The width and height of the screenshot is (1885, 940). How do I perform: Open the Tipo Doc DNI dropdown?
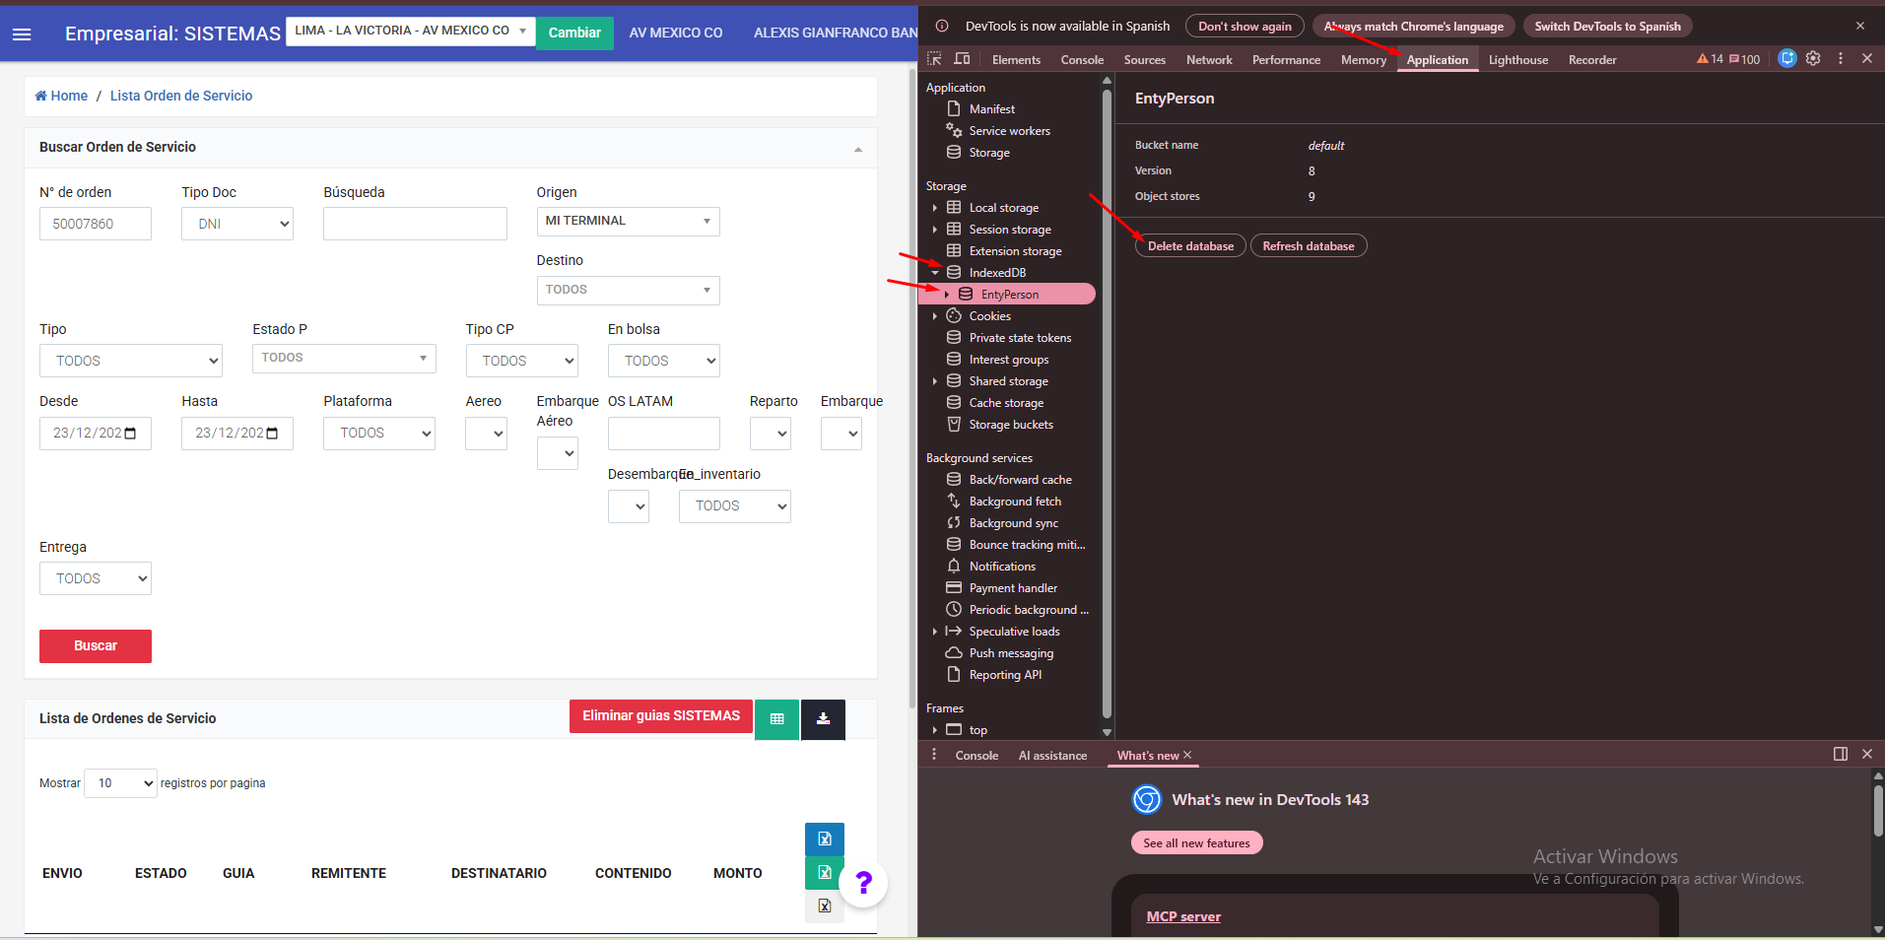pos(237,224)
